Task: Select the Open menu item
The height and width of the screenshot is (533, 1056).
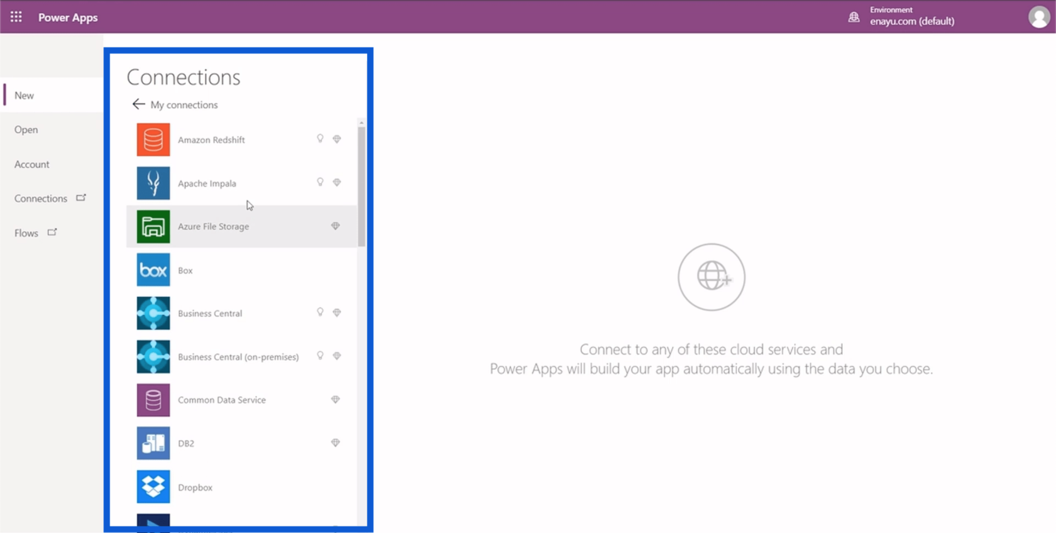Action: (x=26, y=129)
